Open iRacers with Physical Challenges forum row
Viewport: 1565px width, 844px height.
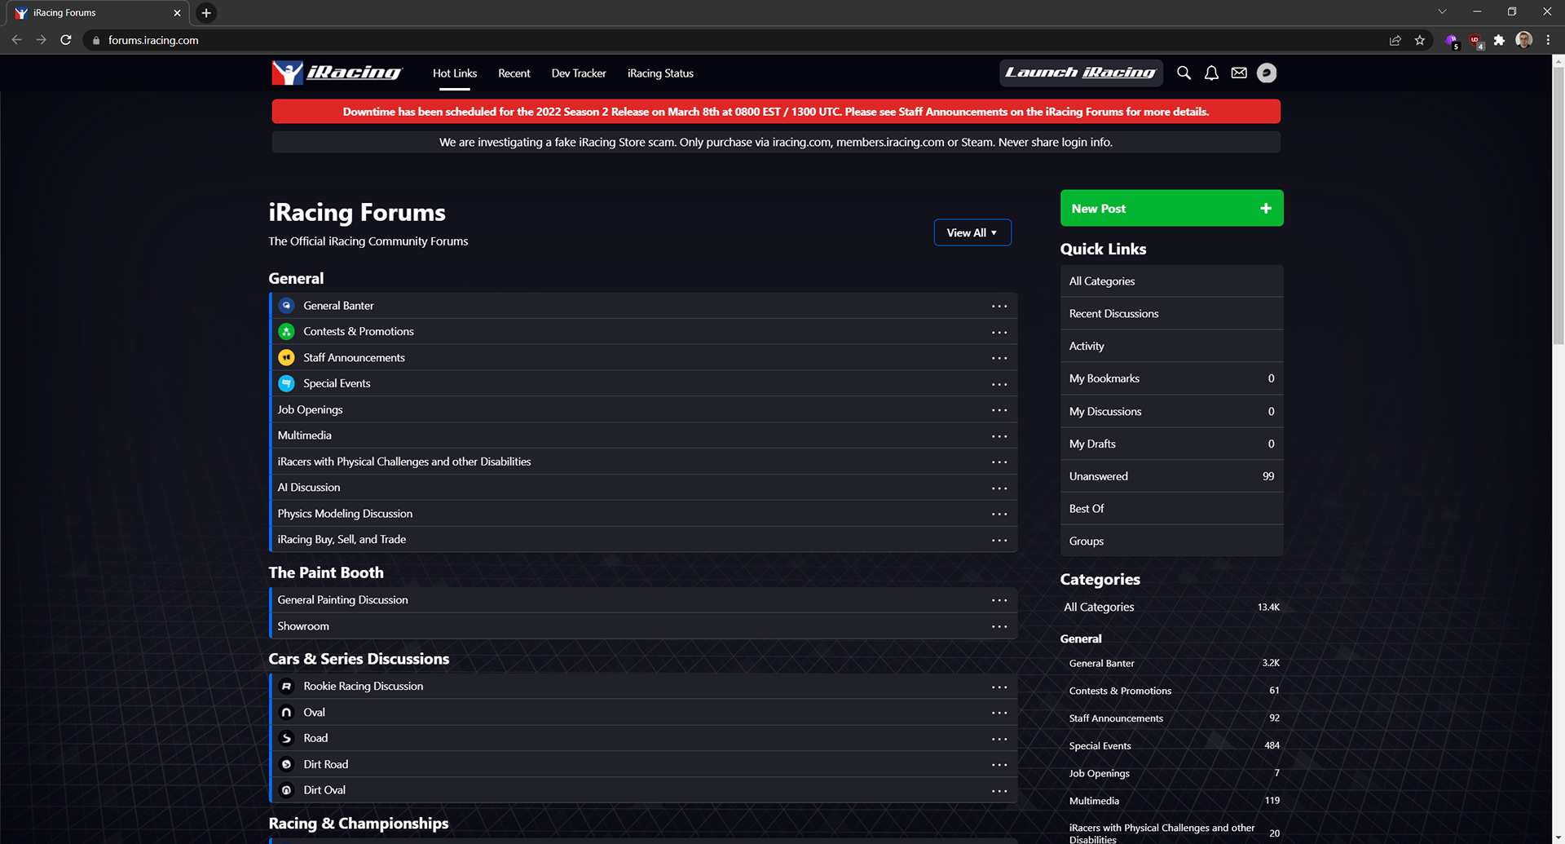(644, 462)
